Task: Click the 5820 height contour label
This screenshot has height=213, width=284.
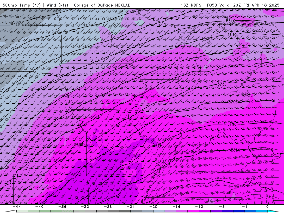Action: pos(235,150)
